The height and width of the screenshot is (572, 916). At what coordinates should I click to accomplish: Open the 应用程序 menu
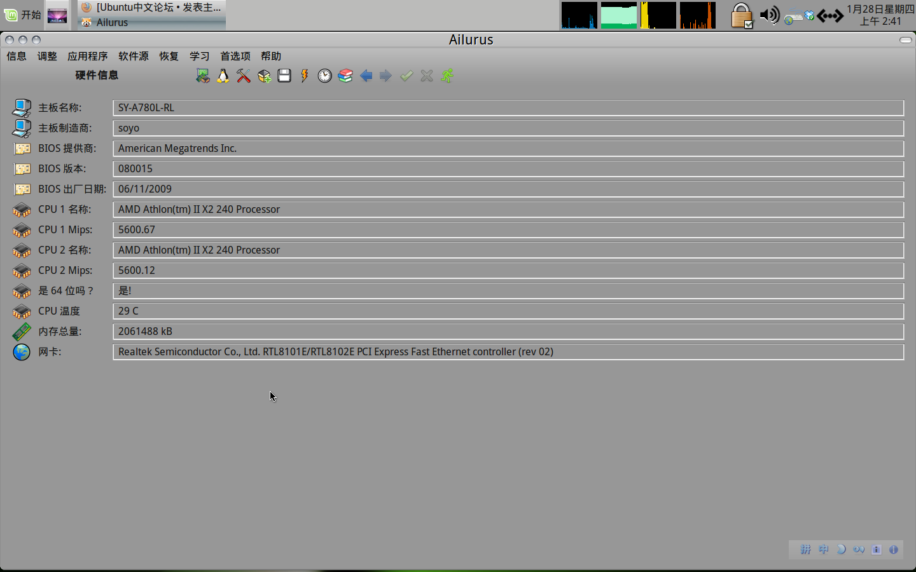(x=88, y=56)
